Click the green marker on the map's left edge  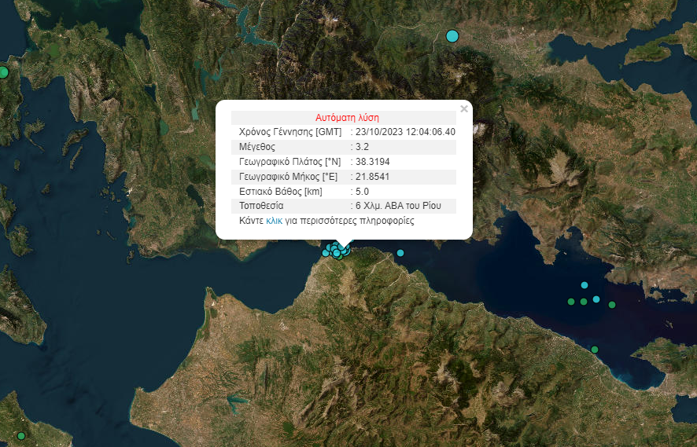(x=3, y=72)
